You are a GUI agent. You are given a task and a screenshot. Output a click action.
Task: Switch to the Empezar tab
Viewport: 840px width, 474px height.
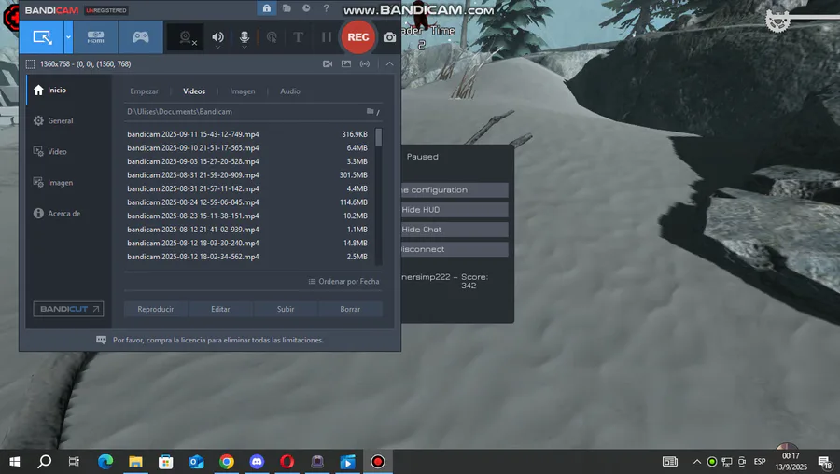pos(144,91)
